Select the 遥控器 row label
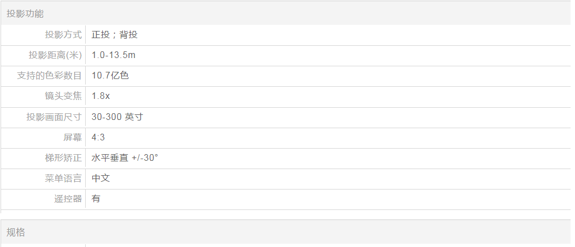The height and width of the screenshot is (247, 575). pos(68,199)
